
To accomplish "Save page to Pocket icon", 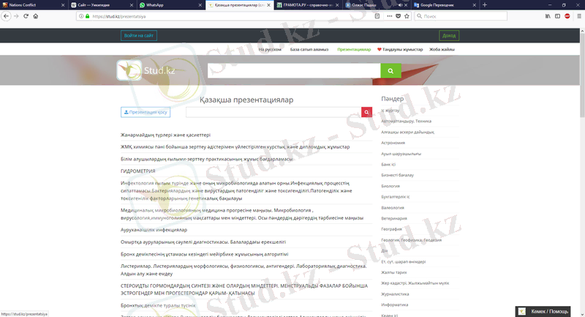I will click(x=398, y=16).
